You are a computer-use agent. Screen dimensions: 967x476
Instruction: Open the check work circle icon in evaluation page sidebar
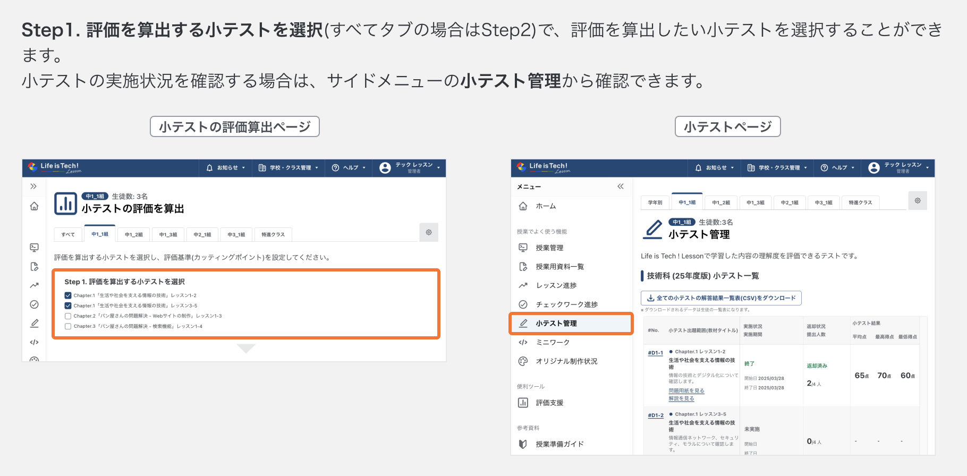[x=34, y=304]
